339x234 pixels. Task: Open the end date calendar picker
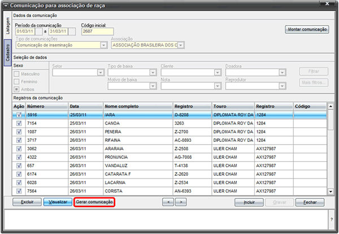(x=72, y=31)
